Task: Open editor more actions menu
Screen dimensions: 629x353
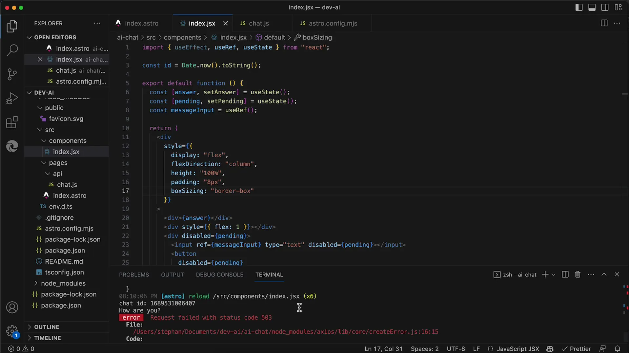Action: pos(617,23)
